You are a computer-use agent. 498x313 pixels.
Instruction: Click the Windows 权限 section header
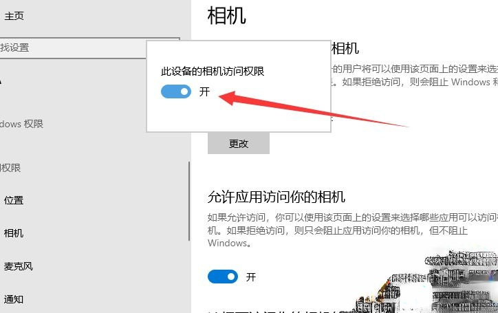tap(22, 124)
